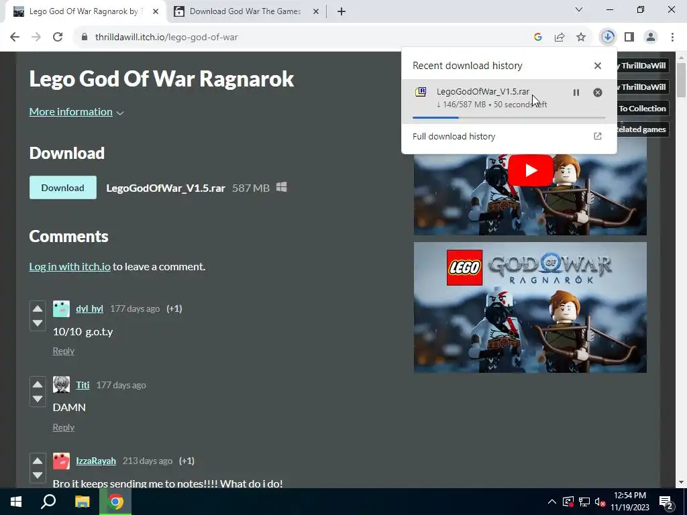Viewport: 687px width, 515px height.
Task: Open the Chrome tab search dropdown
Action: click(x=579, y=9)
